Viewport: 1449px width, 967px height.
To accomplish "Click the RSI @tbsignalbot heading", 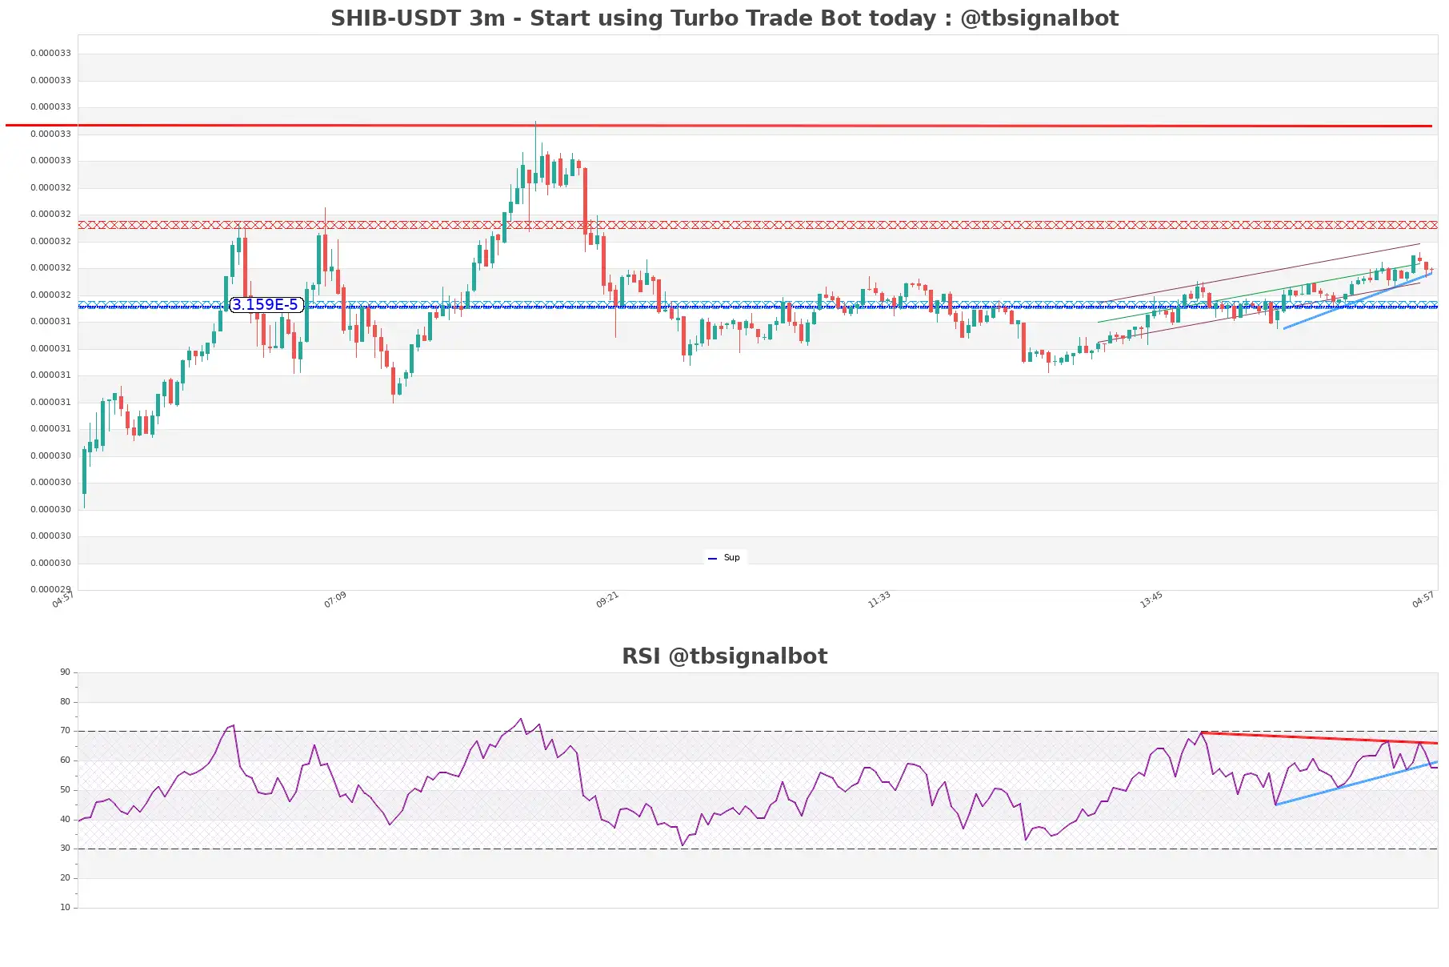I will point(724,656).
